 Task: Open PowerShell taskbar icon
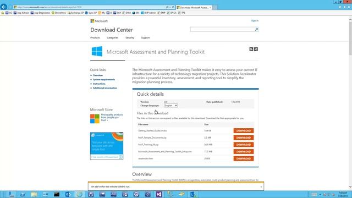[23, 194]
